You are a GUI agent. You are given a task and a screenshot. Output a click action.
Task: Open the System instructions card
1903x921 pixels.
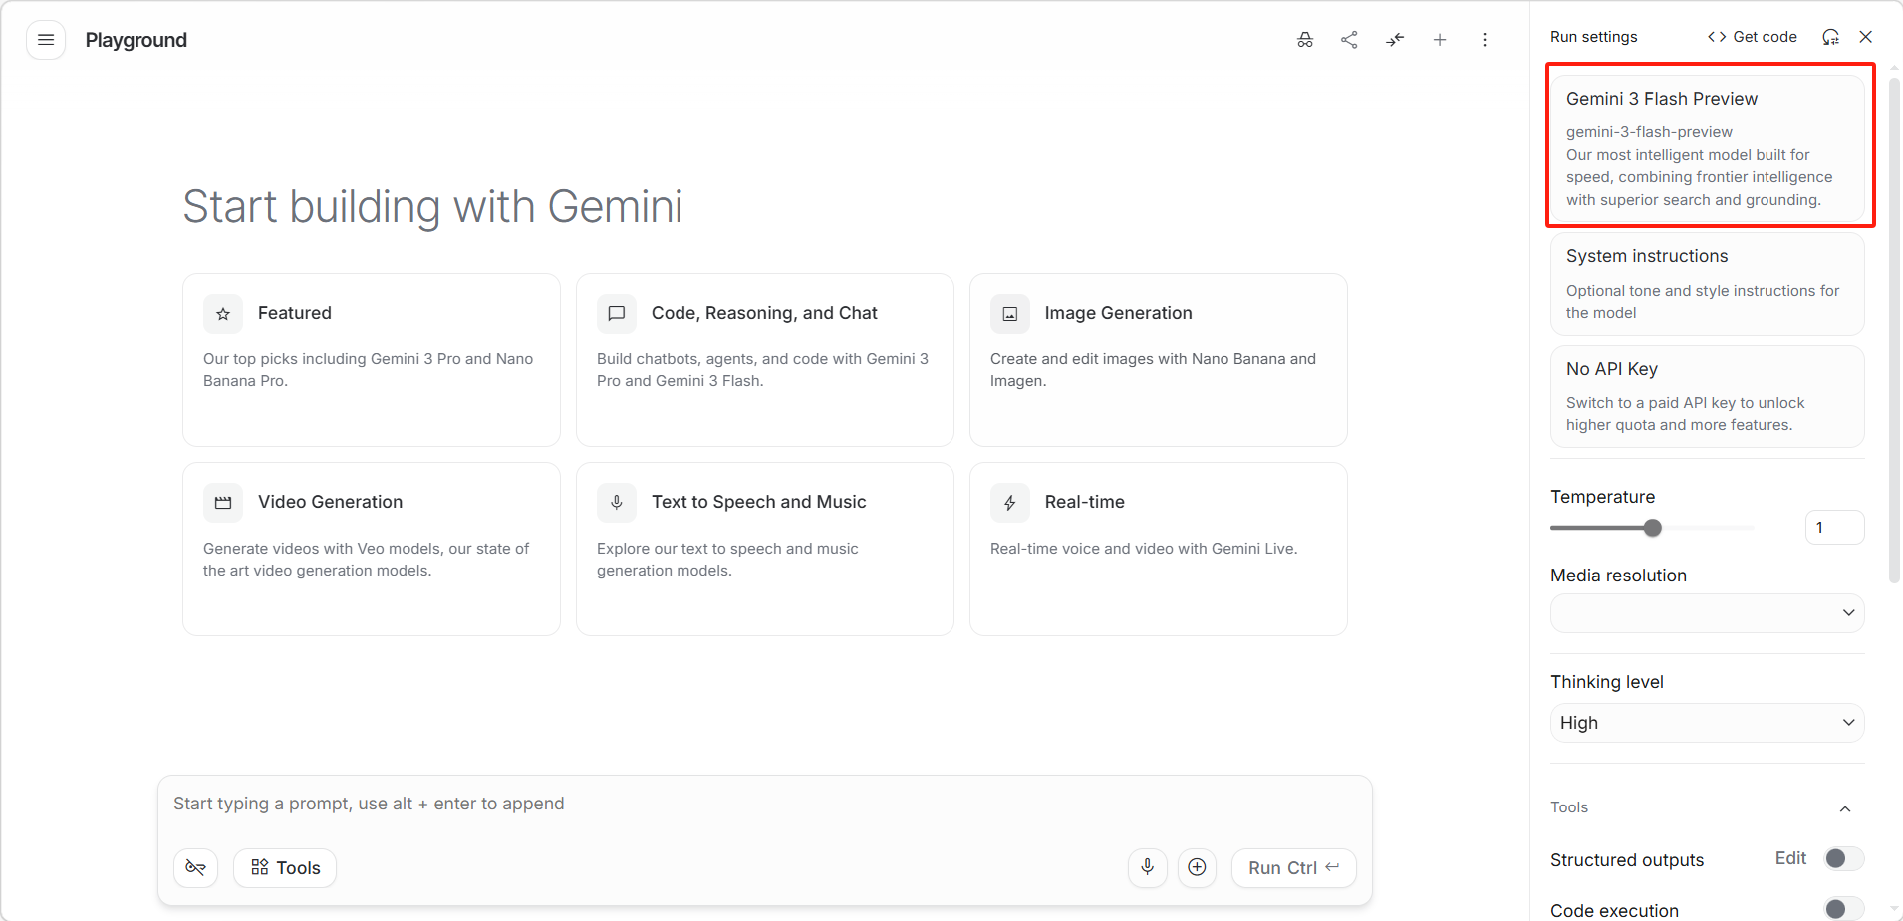point(1708,284)
